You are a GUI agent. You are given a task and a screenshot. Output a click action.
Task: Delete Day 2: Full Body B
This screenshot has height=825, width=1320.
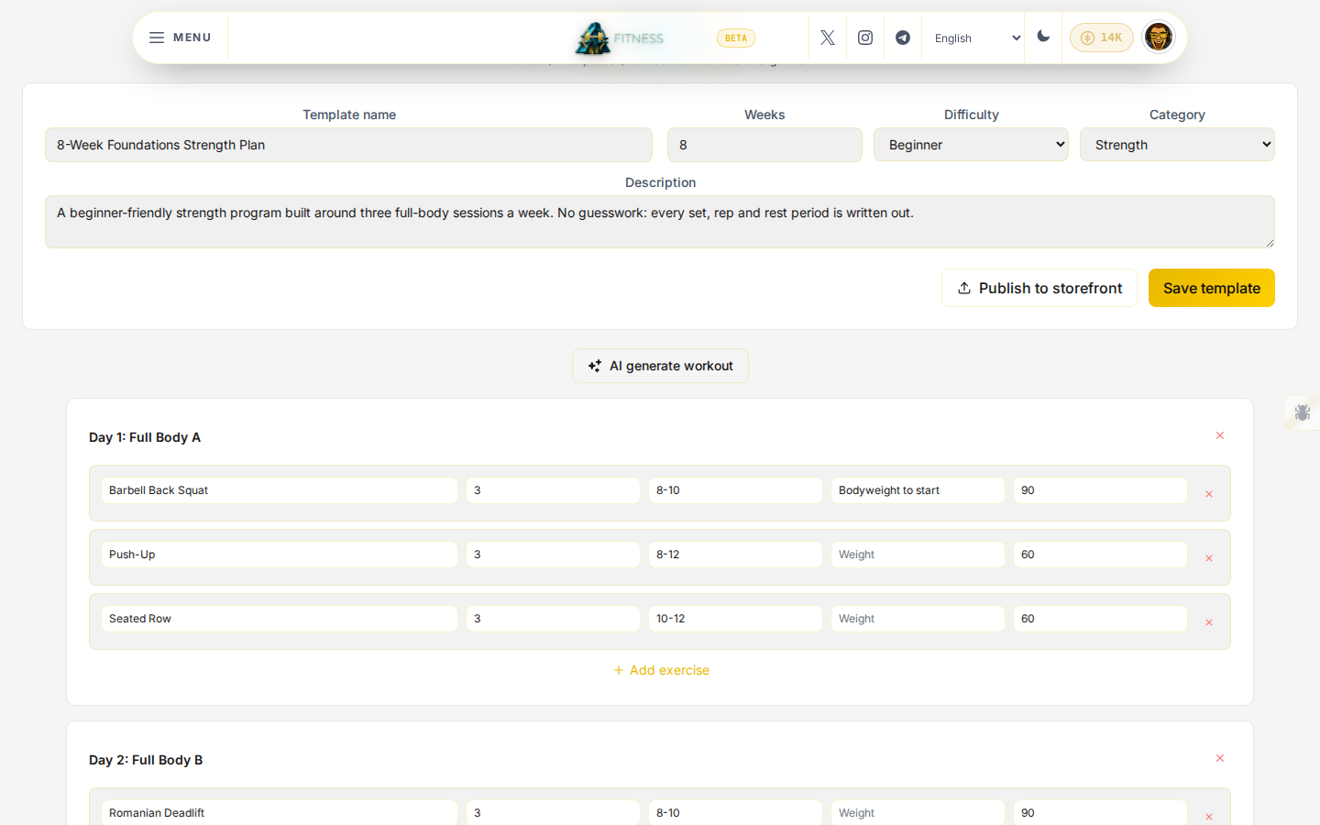(x=1220, y=758)
